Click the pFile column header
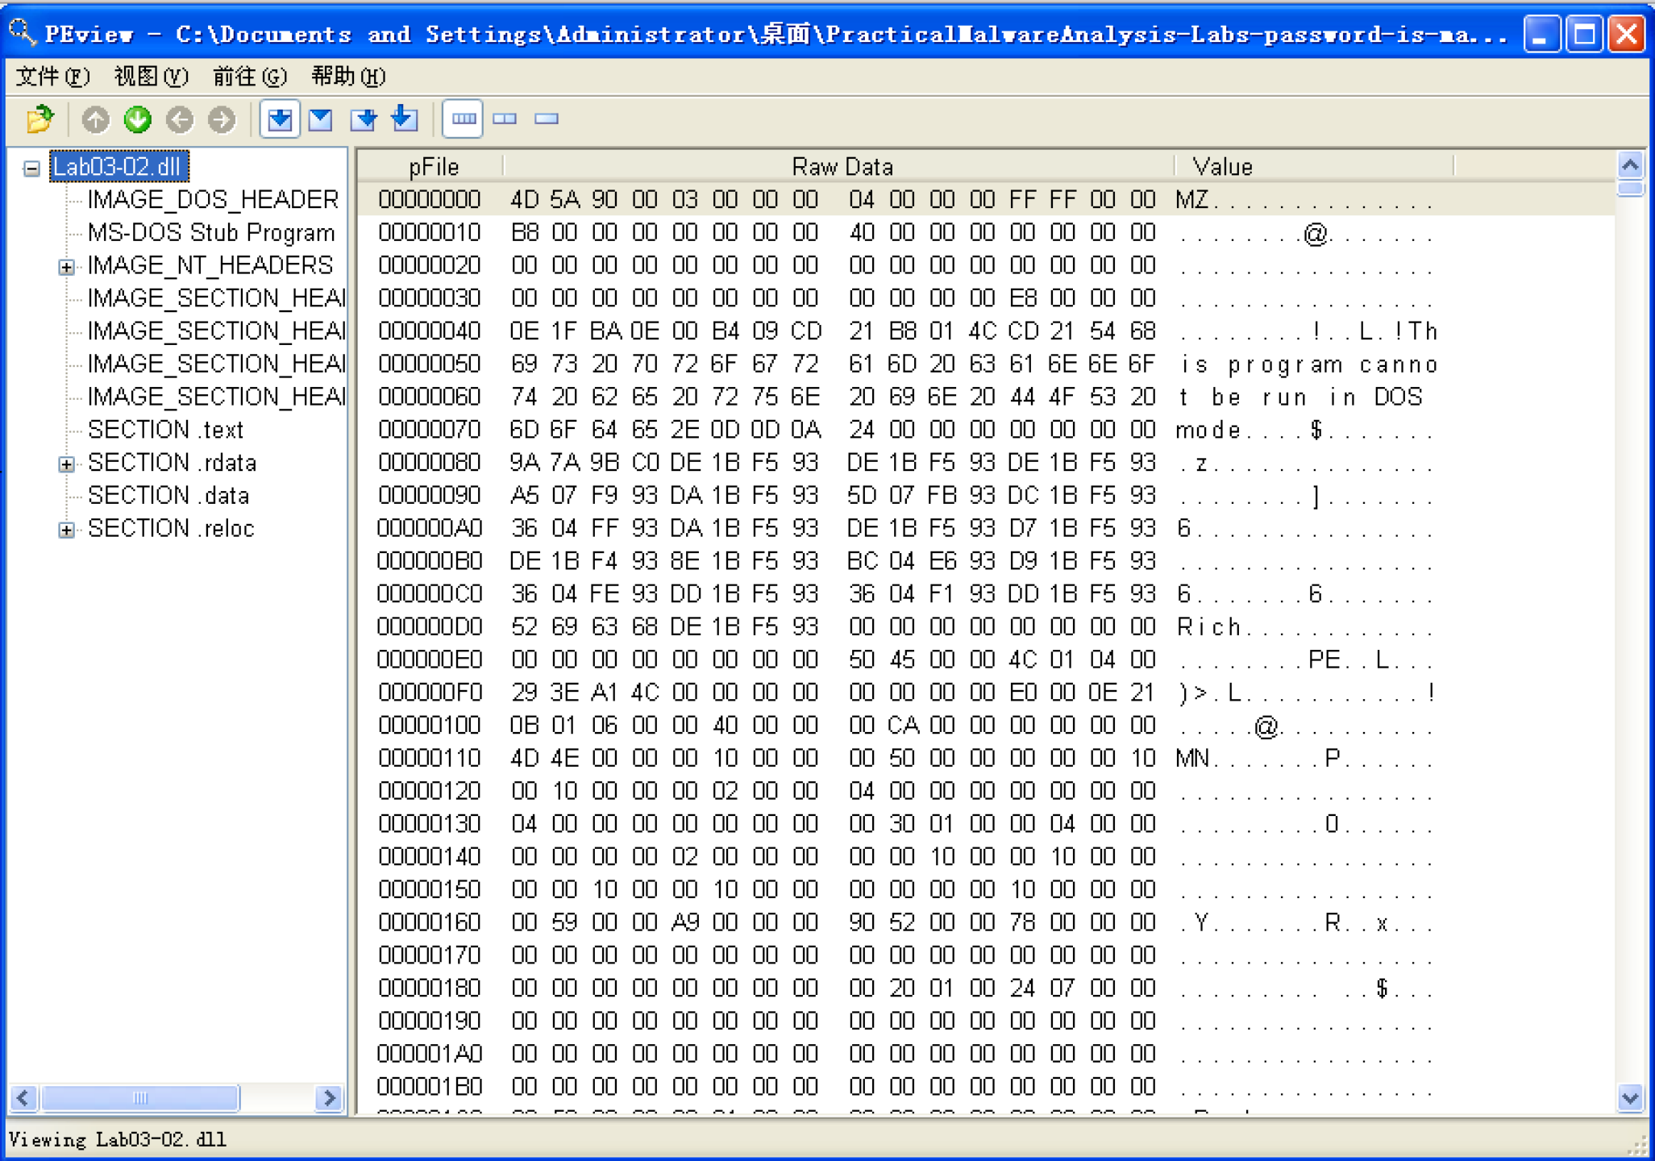The image size is (1655, 1161). click(432, 166)
